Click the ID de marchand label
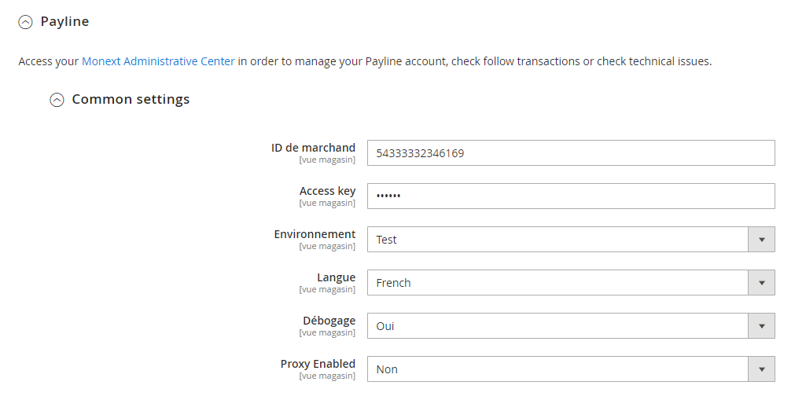 click(313, 148)
